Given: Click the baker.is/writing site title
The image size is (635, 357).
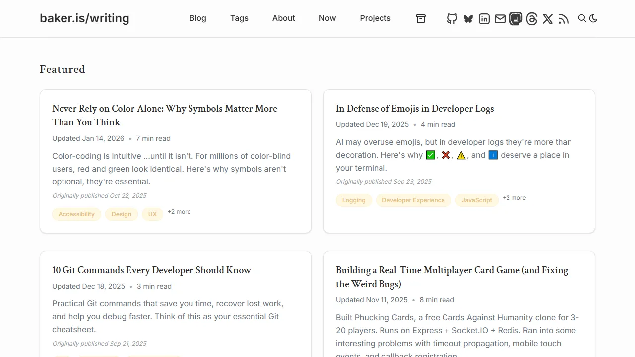Looking at the screenshot, I should tap(84, 18).
